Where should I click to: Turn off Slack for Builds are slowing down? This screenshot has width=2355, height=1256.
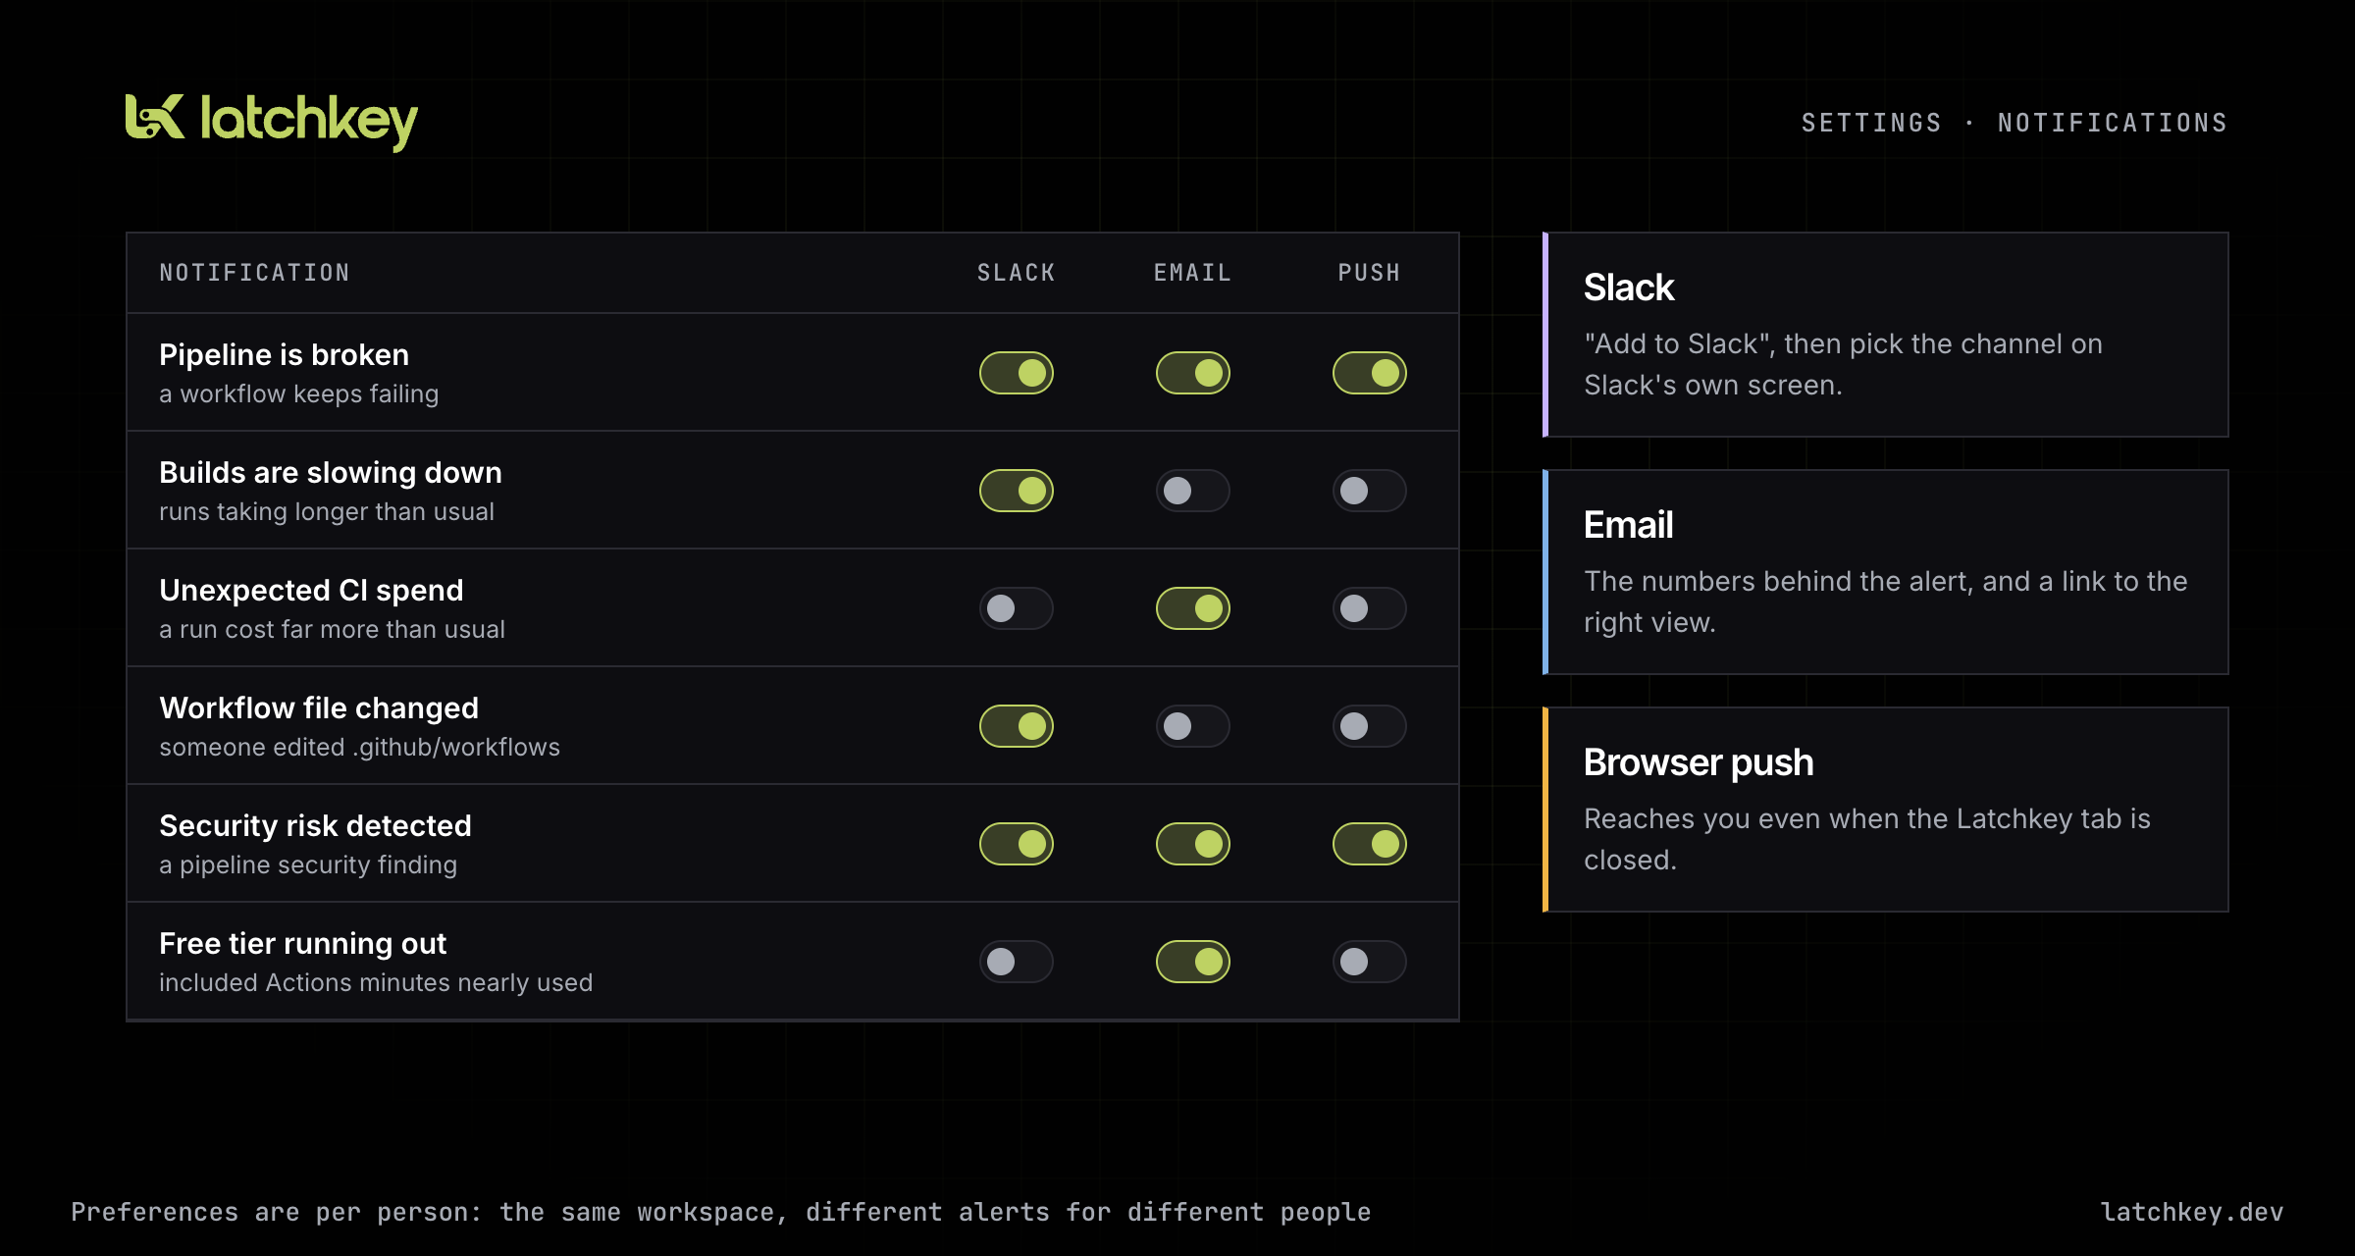coord(1017,491)
